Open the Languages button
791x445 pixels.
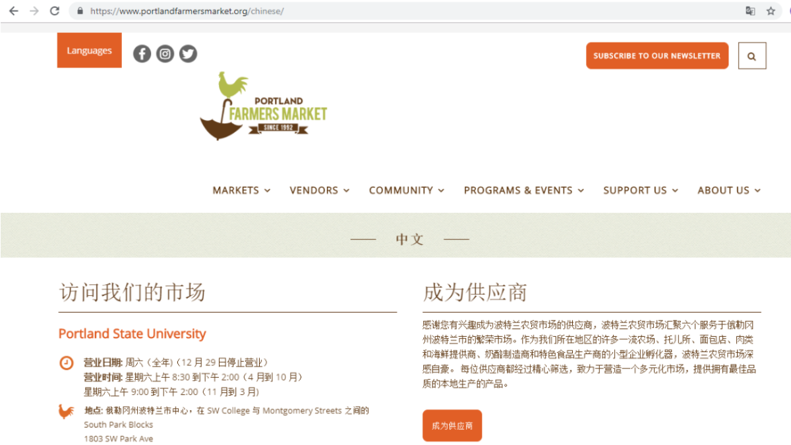point(90,50)
